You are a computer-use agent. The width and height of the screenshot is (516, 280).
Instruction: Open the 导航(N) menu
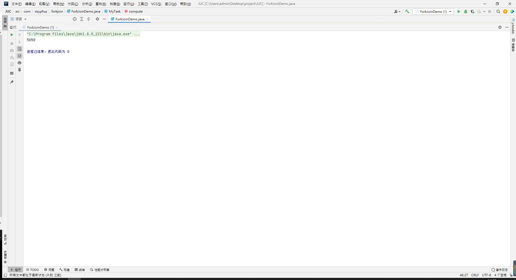(59, 4)
